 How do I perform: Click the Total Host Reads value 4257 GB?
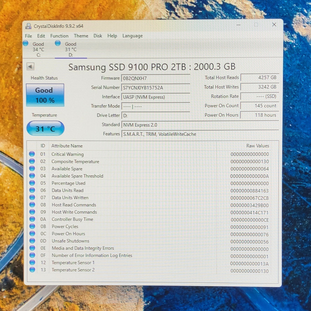point(260,77)
